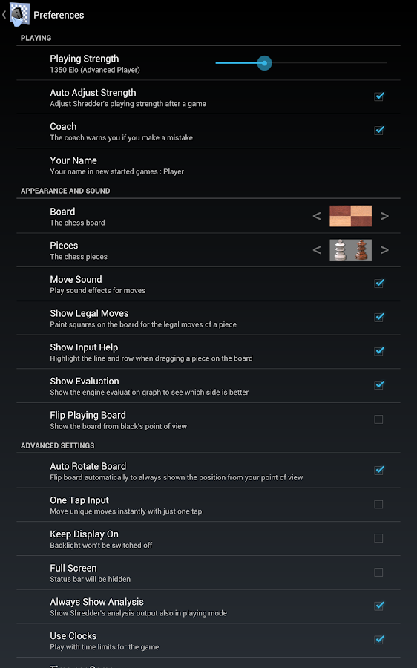This screenshot has width=417, height=668.
Task: Uncheck the Coach option
Action: tap(378, 131)
